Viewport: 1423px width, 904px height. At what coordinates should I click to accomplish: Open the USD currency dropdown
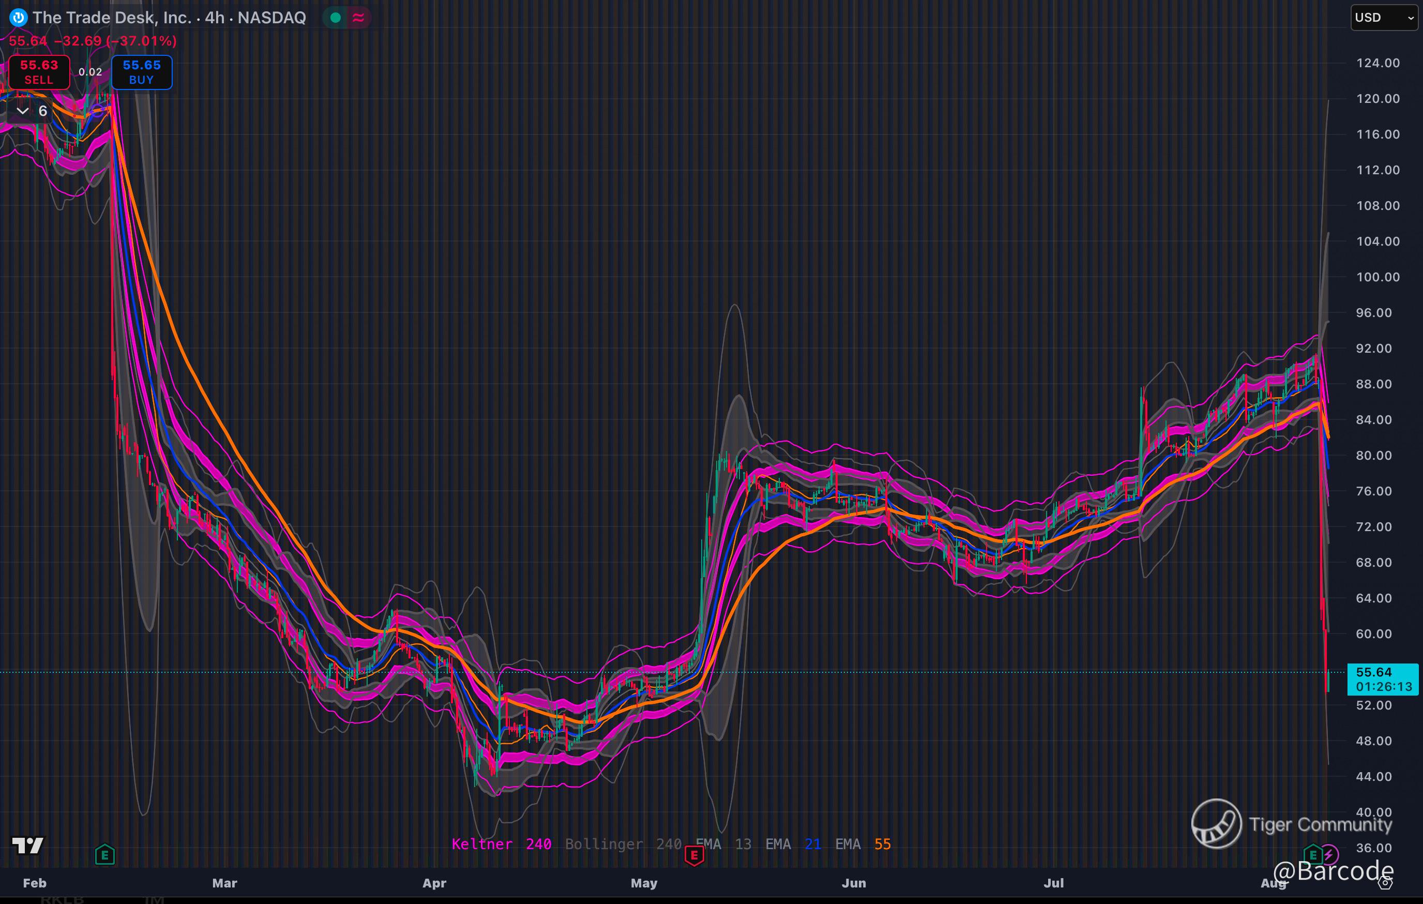[1383, 18]
